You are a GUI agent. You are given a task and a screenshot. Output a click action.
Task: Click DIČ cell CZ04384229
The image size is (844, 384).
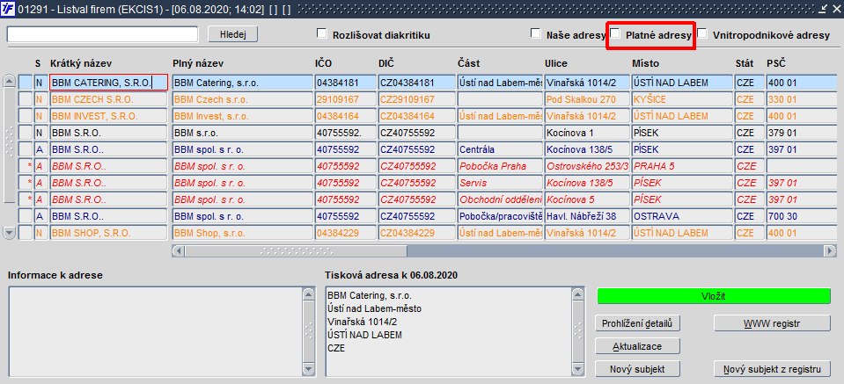pos(416,233)
